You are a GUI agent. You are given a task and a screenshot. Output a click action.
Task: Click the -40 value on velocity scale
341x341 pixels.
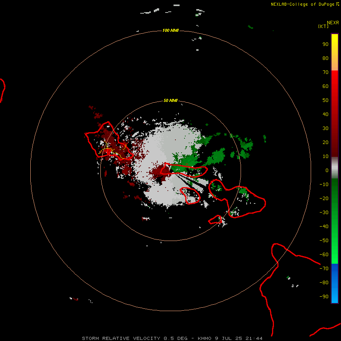click(324, 227)
